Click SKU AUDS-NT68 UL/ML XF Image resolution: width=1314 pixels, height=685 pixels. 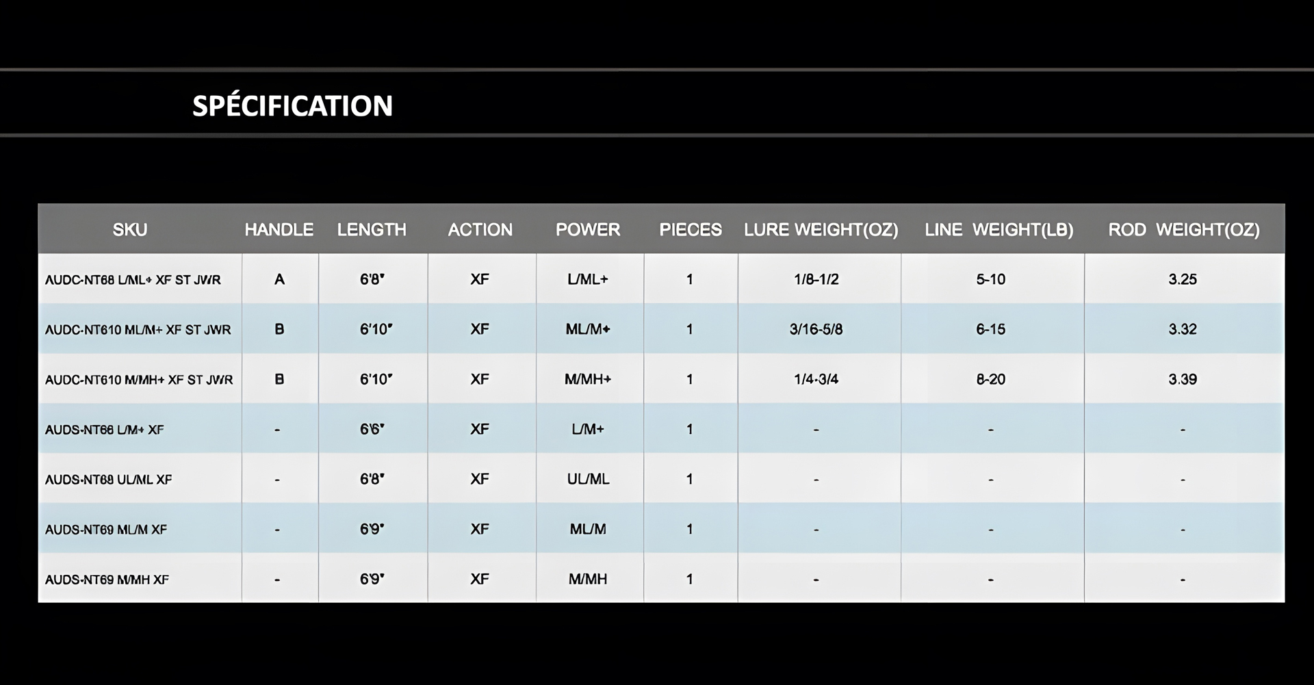108,480
